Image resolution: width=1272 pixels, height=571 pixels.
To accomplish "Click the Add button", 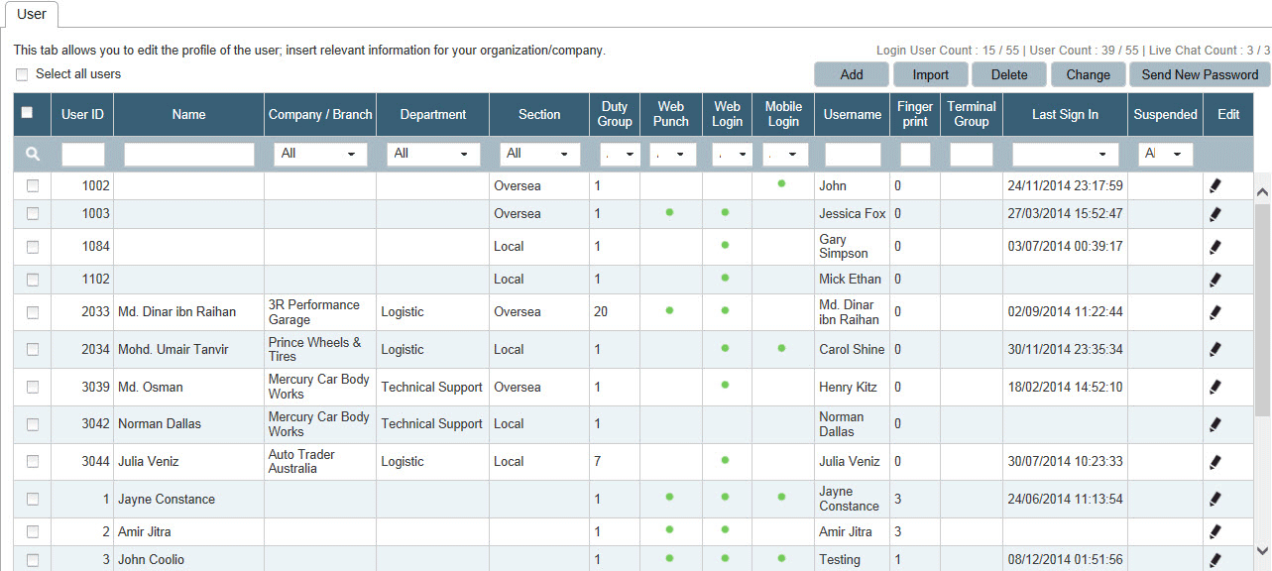I will (851, 74).
